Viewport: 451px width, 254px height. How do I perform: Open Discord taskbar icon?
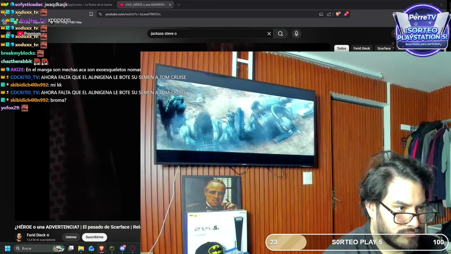pos(122,248)
